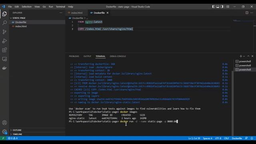Close the Dockerfile editor tab
256x144 pixels.
108,13
